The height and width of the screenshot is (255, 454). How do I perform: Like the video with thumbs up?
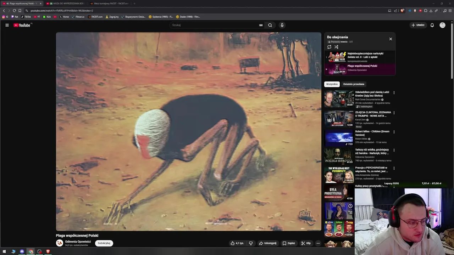pyautogui.click(x=237, y=243)
